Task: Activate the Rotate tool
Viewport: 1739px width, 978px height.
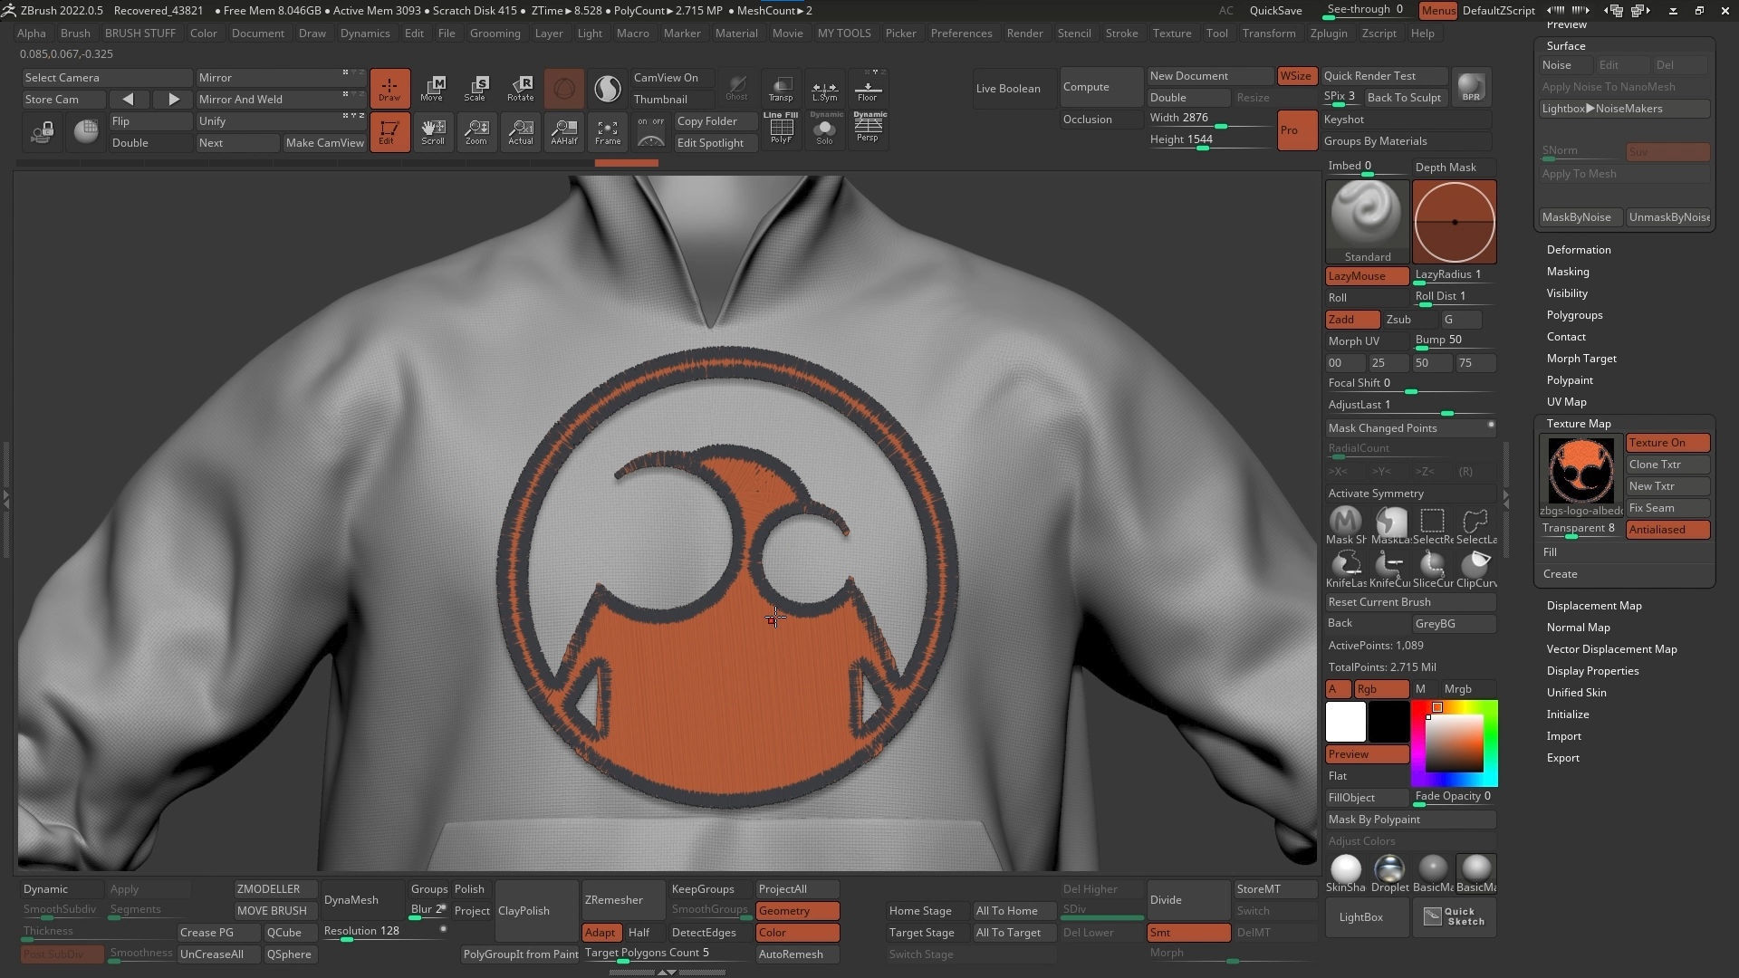Action: 521,88
